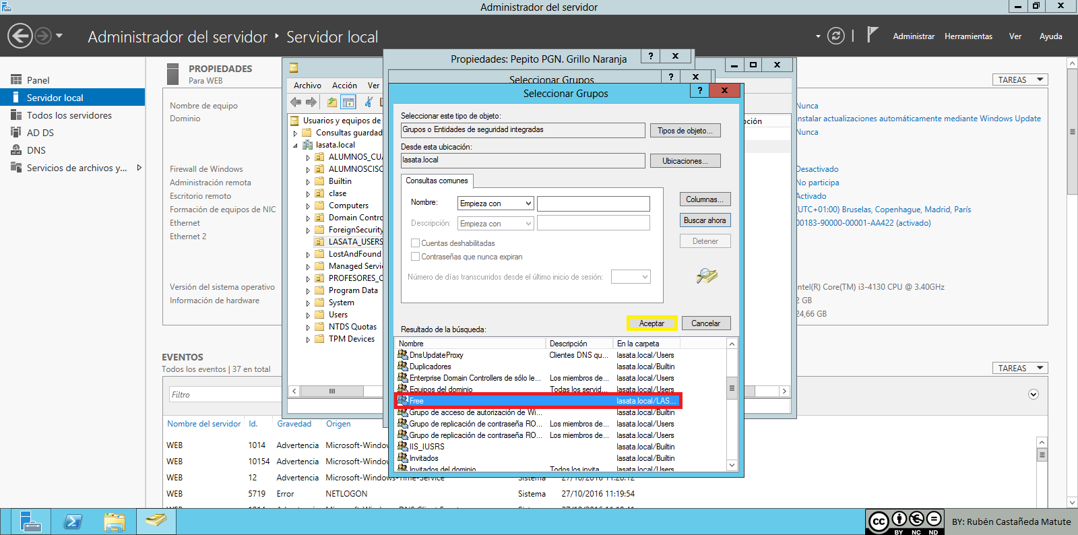Open the TAREAS dropdown in Propiedades section
This screenshot has width=1078, height=535.
pyautogui.click(x=1020, y=80)
